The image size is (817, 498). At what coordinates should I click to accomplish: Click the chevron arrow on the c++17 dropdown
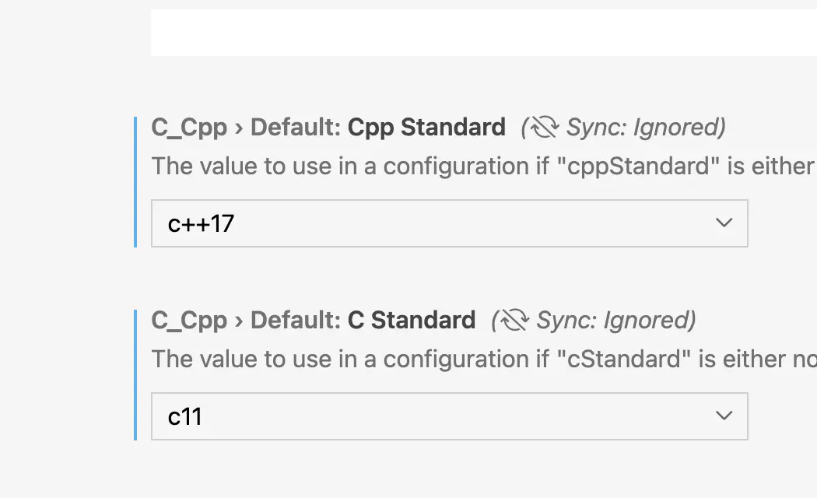[x=724, y=223]
